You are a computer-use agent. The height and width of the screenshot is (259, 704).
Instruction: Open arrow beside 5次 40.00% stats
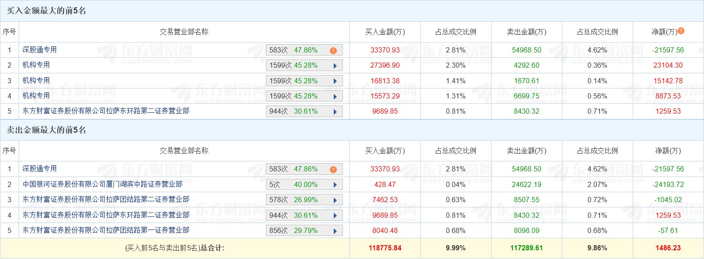click(x=335, y=185)
